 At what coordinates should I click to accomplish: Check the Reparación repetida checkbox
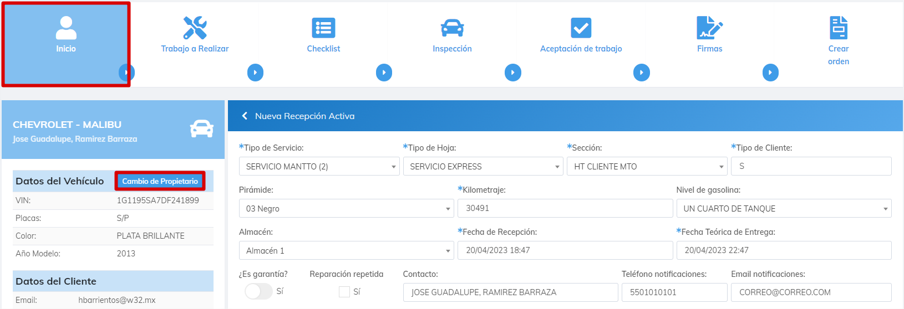[x=344, y=292]
